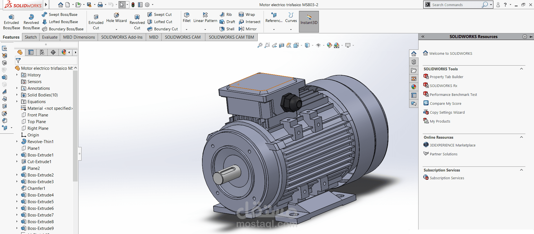Viewport: 534px width, 234px height.
Task: Toggle the Instant3D button
Action: pyautogui.click(x=309, y=22)
